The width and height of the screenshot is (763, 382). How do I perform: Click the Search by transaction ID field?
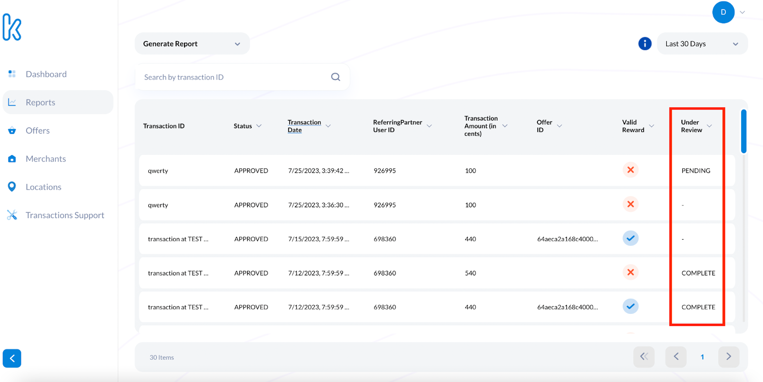coord(234,77)
